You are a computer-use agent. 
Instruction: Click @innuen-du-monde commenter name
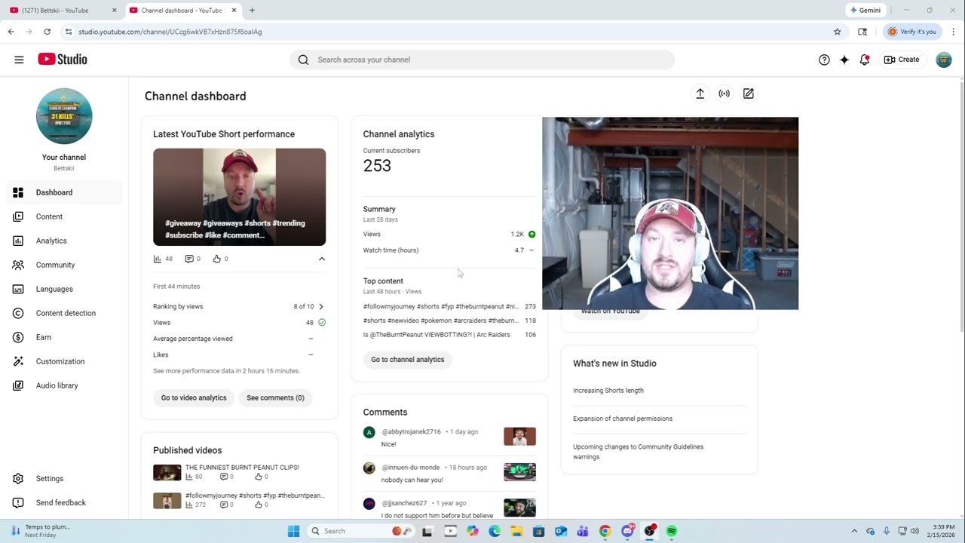coord(412,467)
